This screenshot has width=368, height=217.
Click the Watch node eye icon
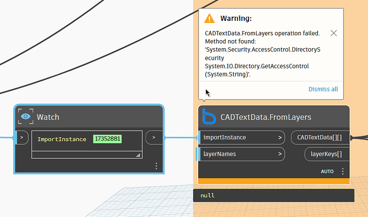point(26,117)
